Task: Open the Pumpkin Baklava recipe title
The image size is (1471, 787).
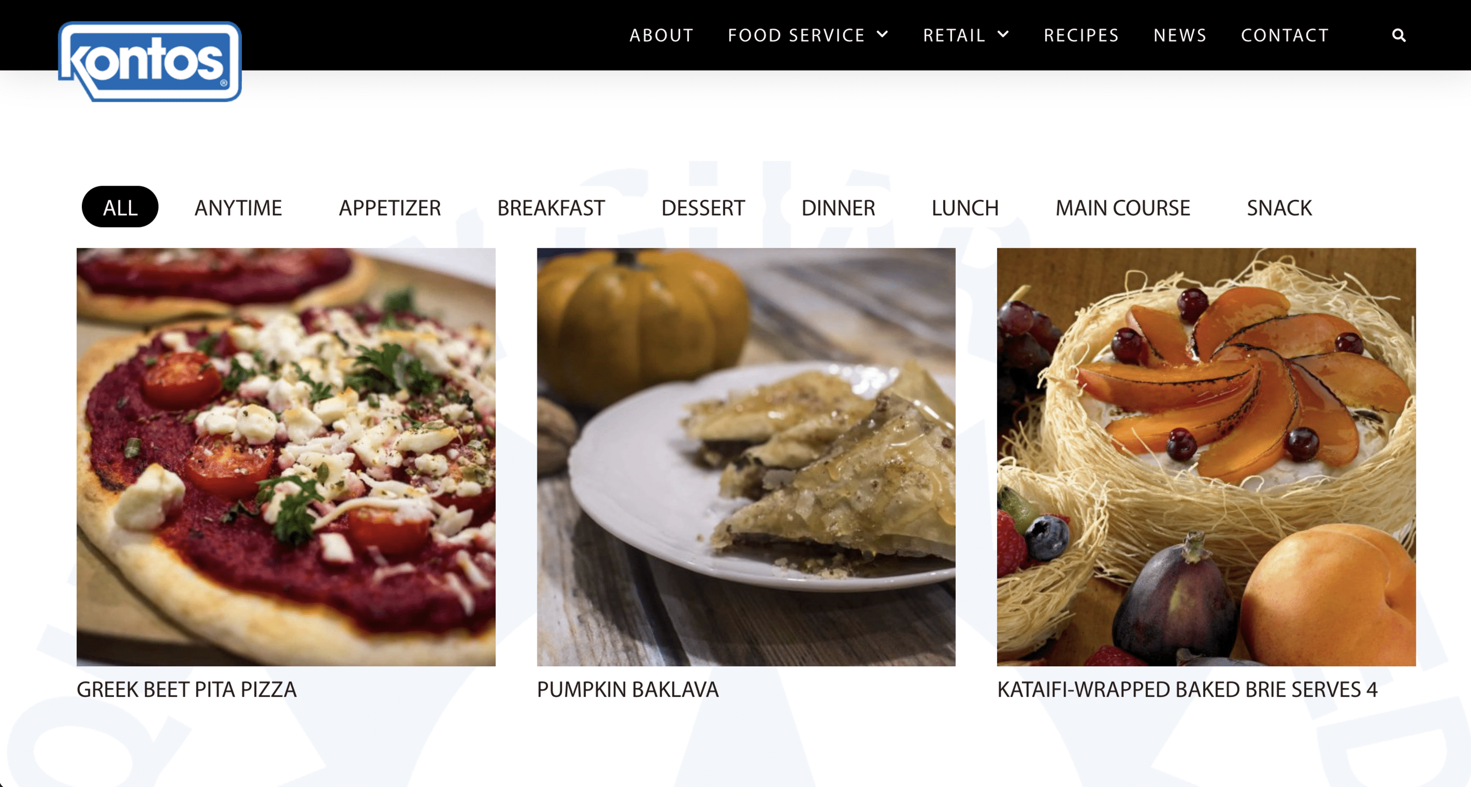Action: click(x=628, y=689)
